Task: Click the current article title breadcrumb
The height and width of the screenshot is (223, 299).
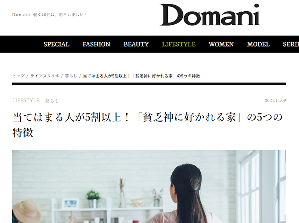Action: point(141,76)
